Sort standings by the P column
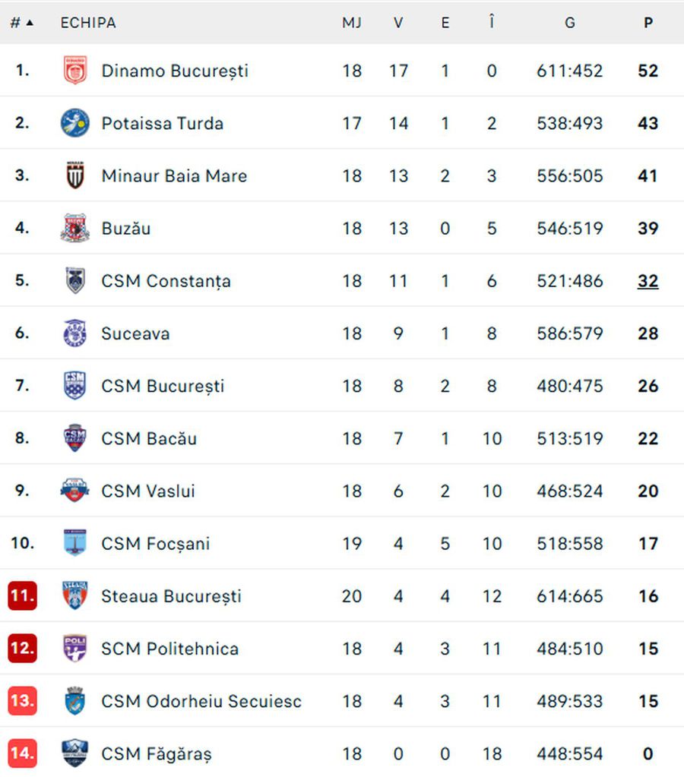The image size is (684, 777). [648, 22]
